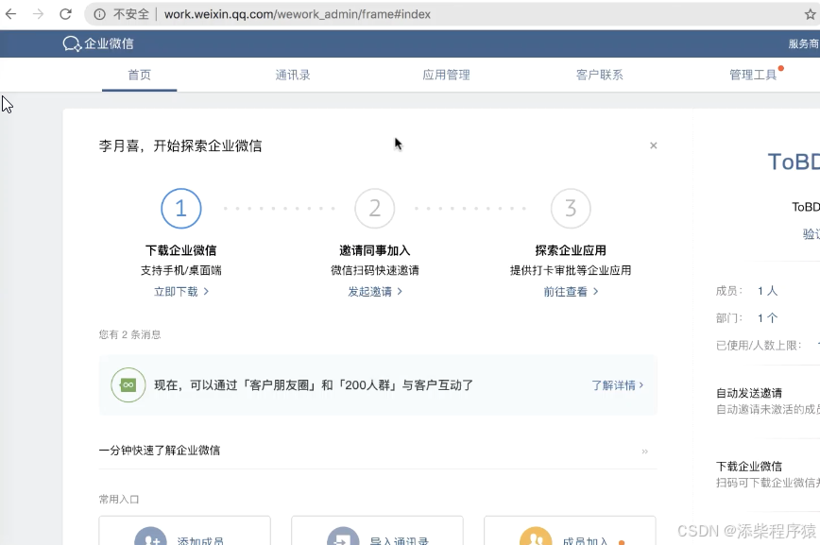Click the 发起邀请 link
Image resolution: width=820 pixels, height=545 pixels.
(x=375, y=291)
